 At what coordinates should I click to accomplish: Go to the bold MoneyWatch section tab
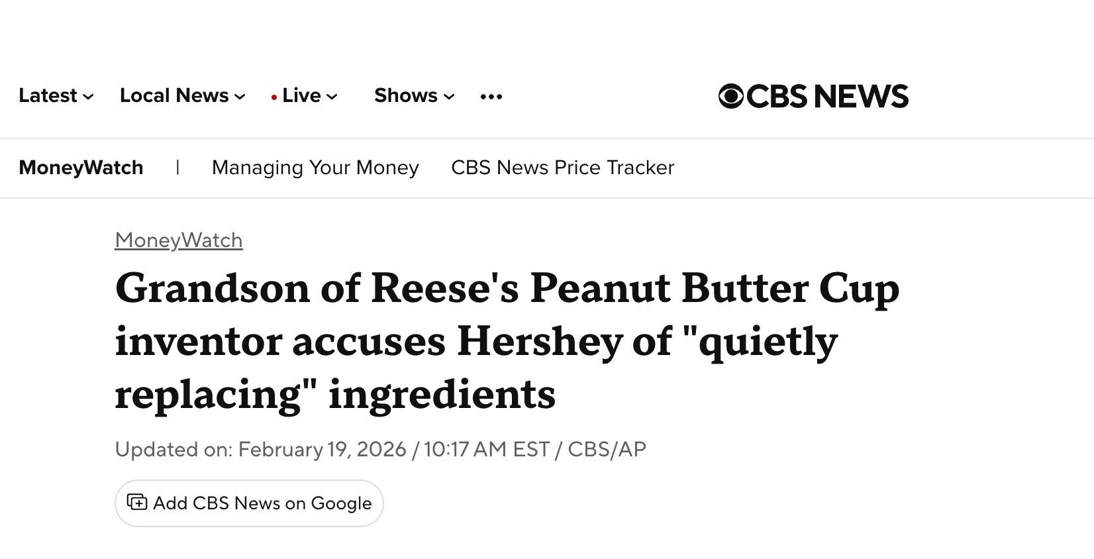81,168
